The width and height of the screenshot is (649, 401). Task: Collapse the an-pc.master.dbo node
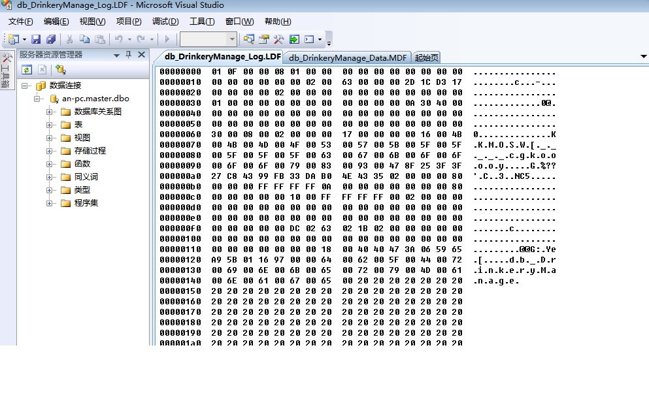click(x=37, y=99)
